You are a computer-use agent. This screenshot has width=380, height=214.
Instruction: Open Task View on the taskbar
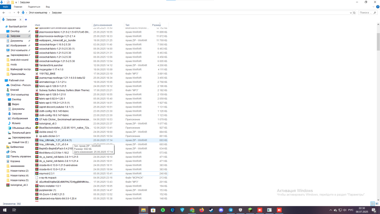click(x=14, y=210)
